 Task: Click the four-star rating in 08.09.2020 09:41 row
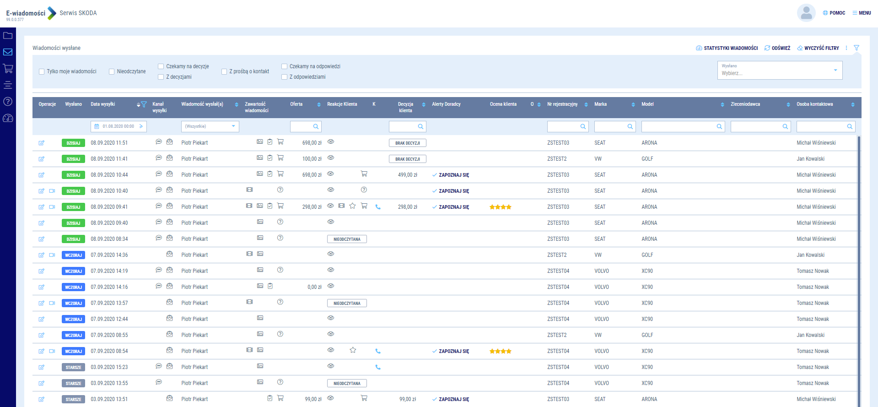(x=500, y=207)
